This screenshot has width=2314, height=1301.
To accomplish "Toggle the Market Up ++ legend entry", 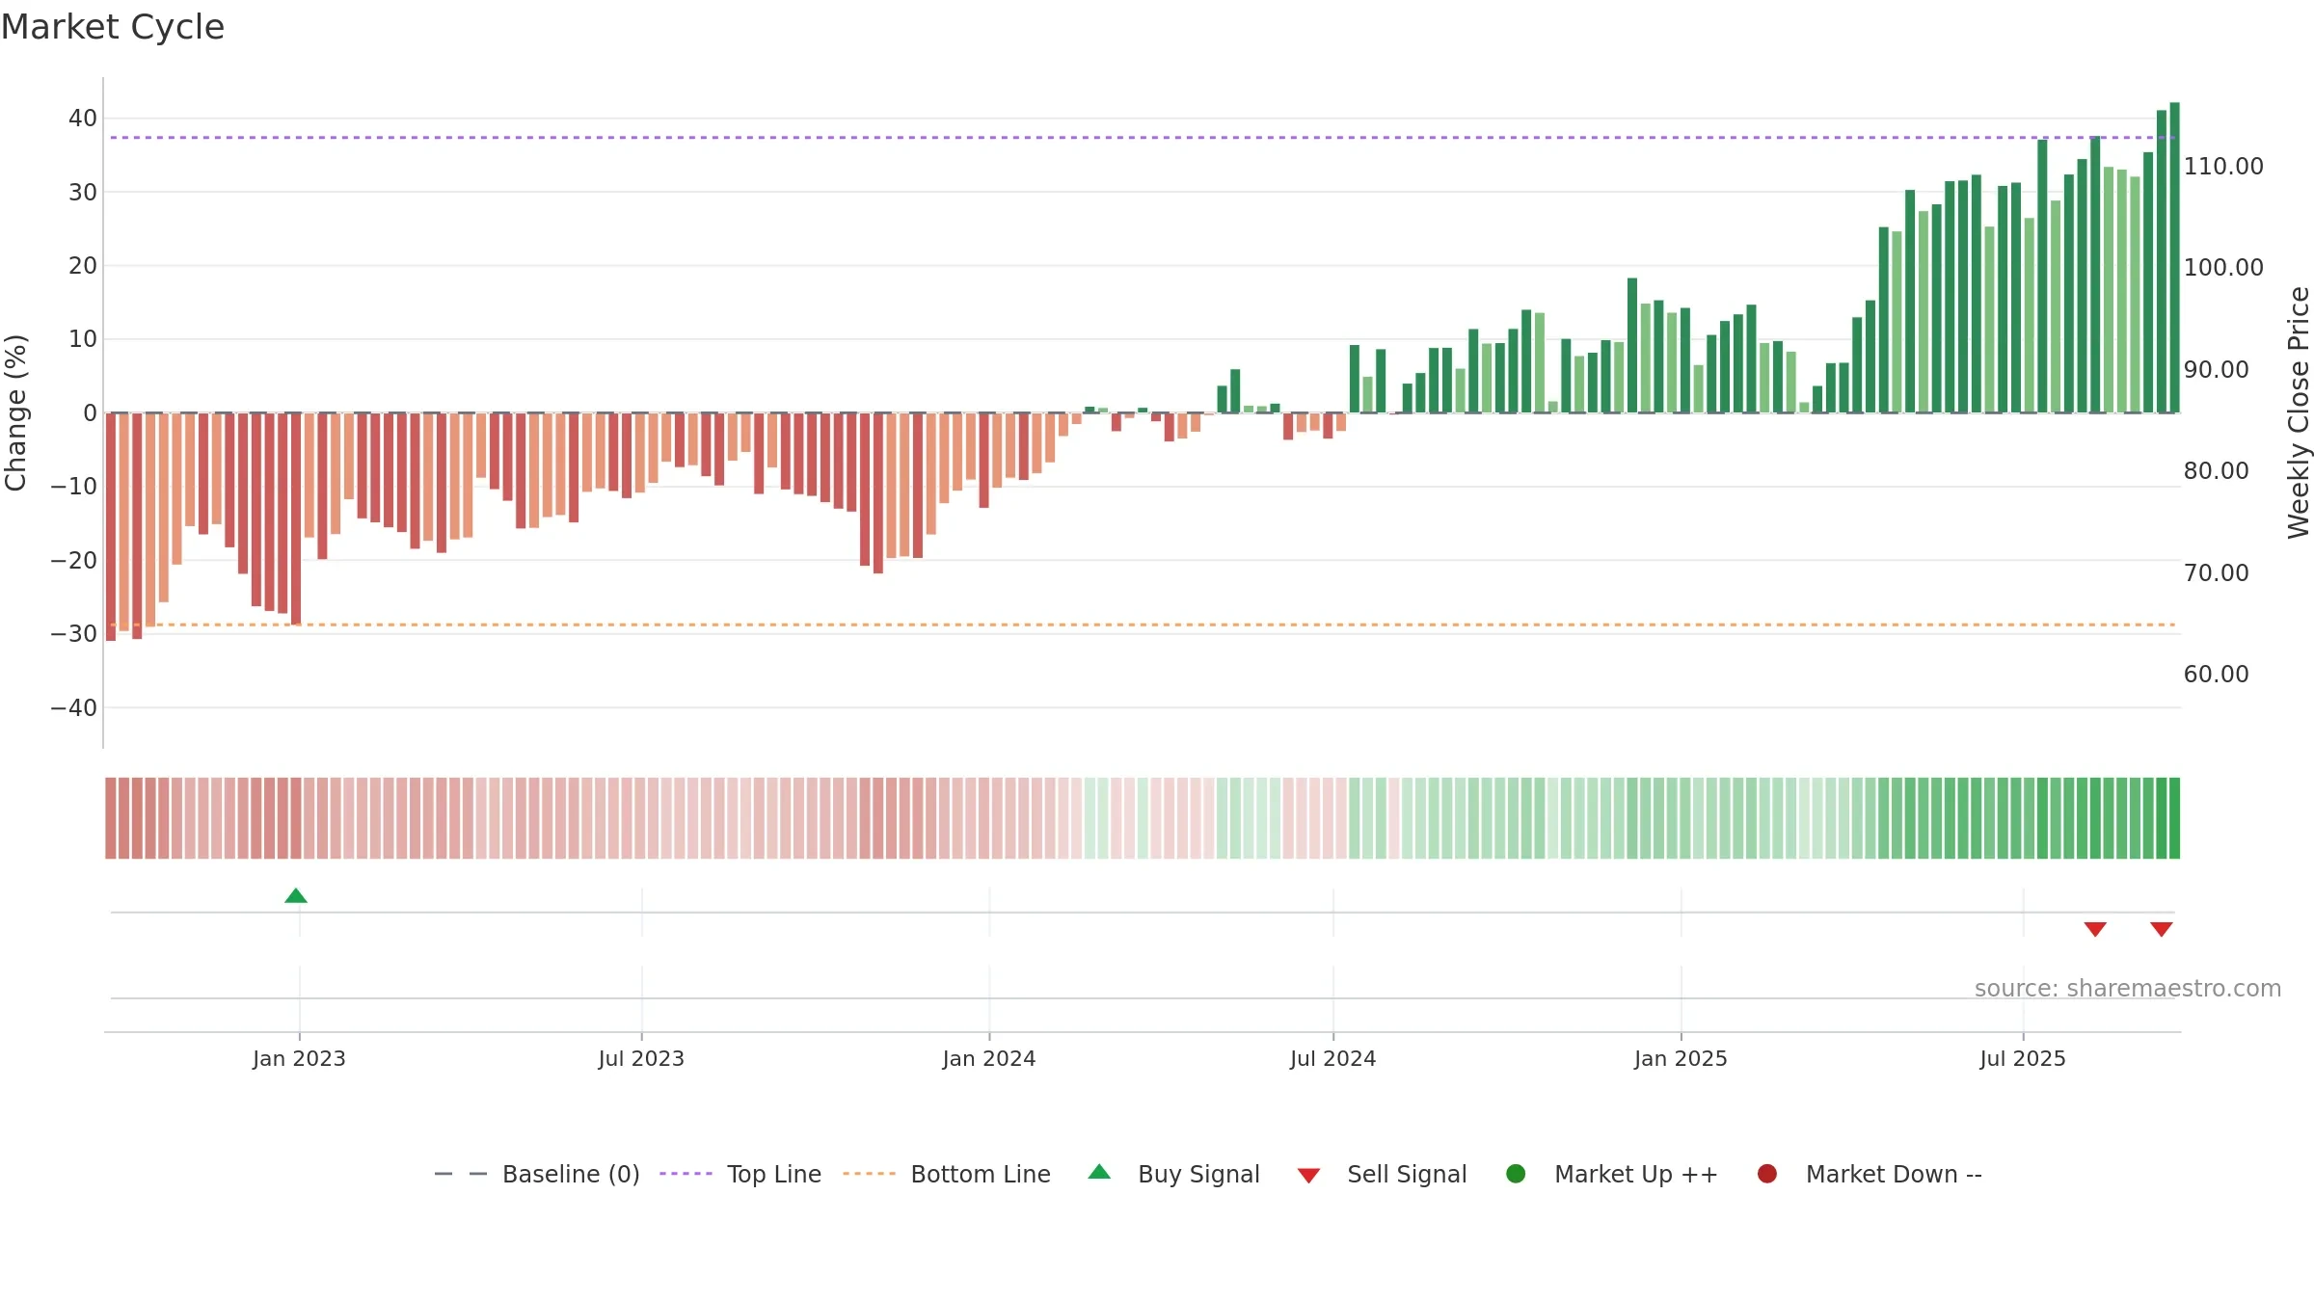I will pyautogui.click(x=1612, y=1175).
